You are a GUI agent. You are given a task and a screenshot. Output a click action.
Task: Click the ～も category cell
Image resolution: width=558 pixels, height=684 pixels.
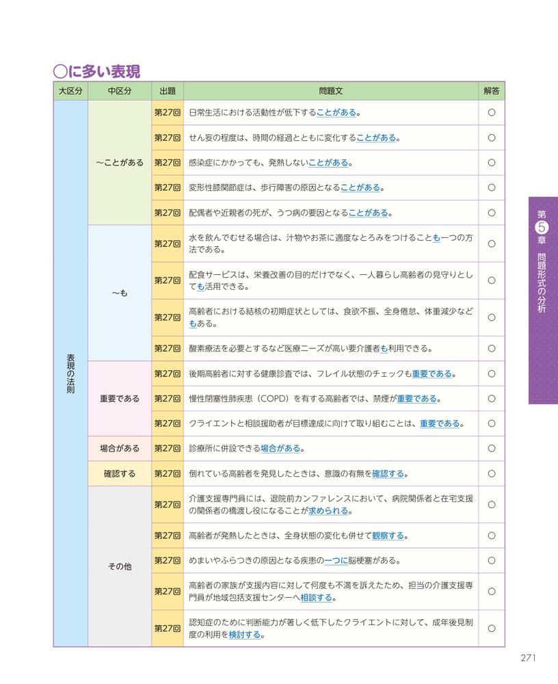(120, 293)
